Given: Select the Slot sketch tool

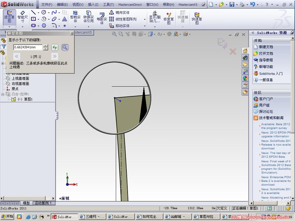Looking at the screenshot, I should pos(33,25).
